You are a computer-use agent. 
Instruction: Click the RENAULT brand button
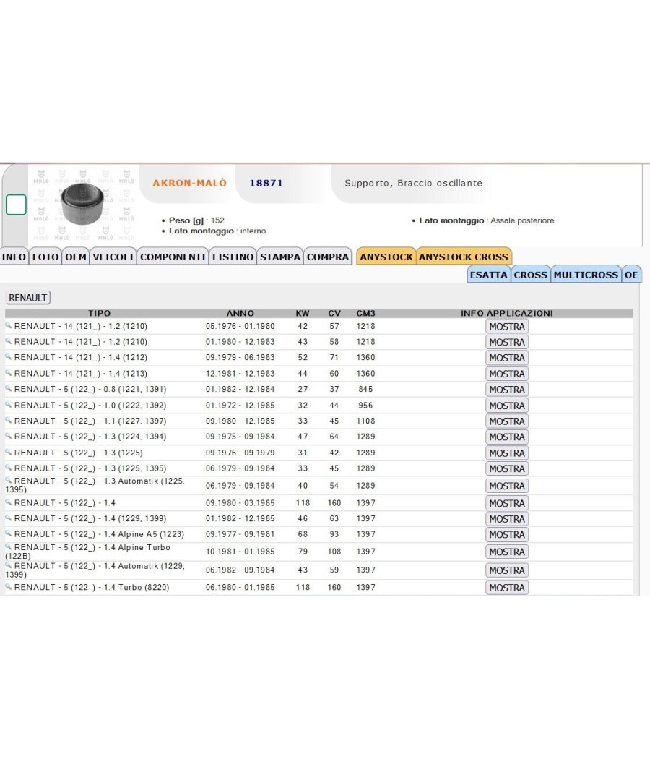[x=27, y=298]
